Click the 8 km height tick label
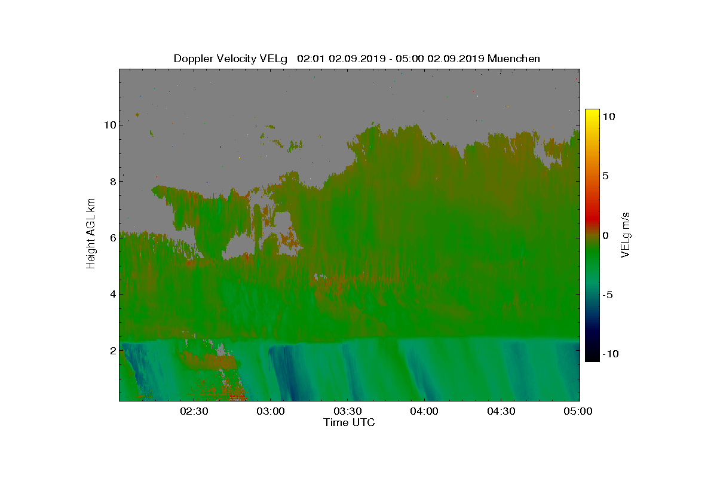717x478 pixels. coord(112,181)
